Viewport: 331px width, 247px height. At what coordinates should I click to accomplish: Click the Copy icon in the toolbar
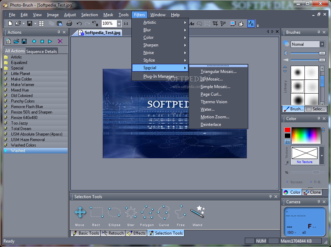[x=51, y=23]
